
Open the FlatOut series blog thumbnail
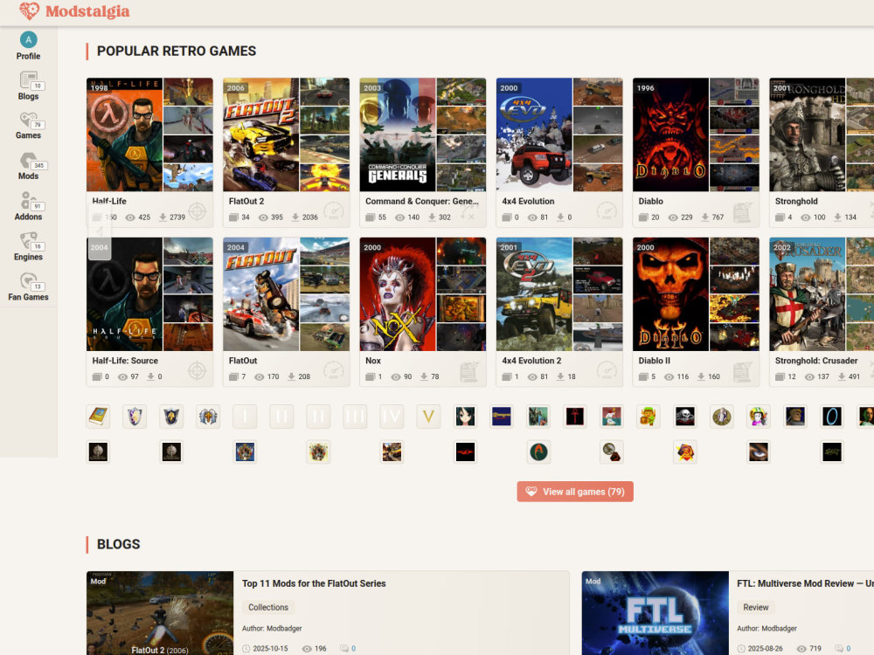pos(160,613)
